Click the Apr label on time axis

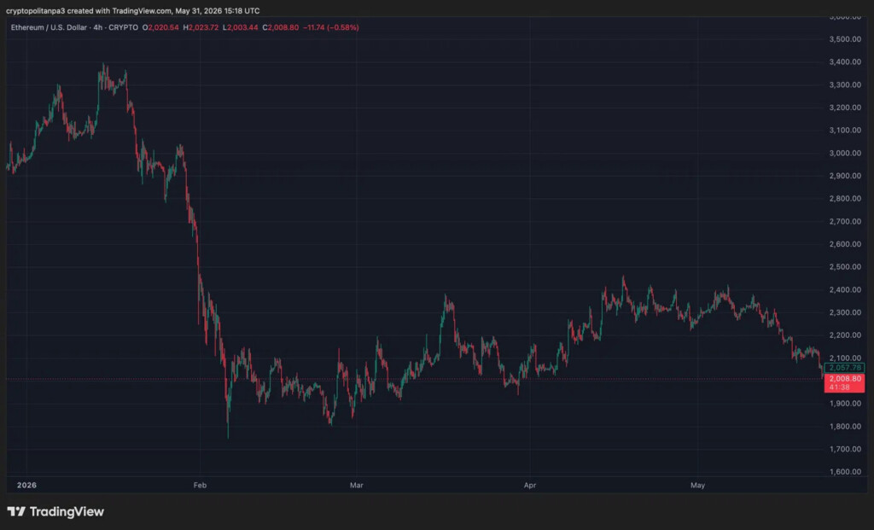(x=530, y=486)
